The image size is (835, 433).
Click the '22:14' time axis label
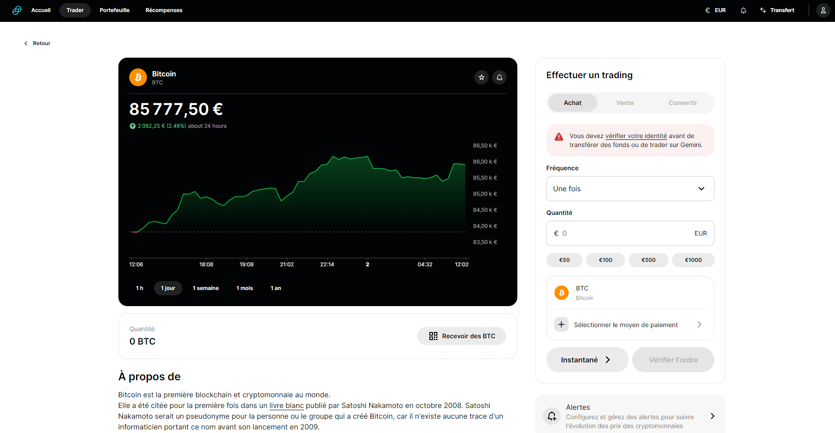tap(327, 265)
